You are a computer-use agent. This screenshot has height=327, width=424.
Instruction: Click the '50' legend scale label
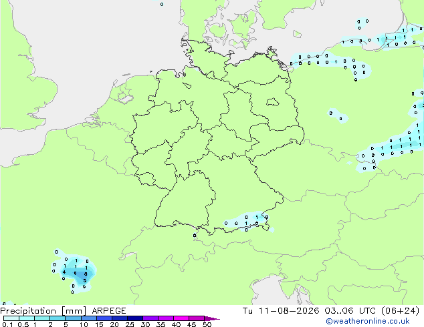coord(207,324)
